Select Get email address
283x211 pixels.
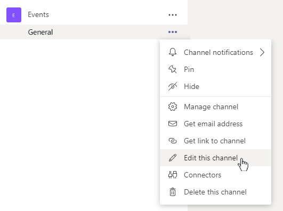pyautogui.click(x=215, y=124)
